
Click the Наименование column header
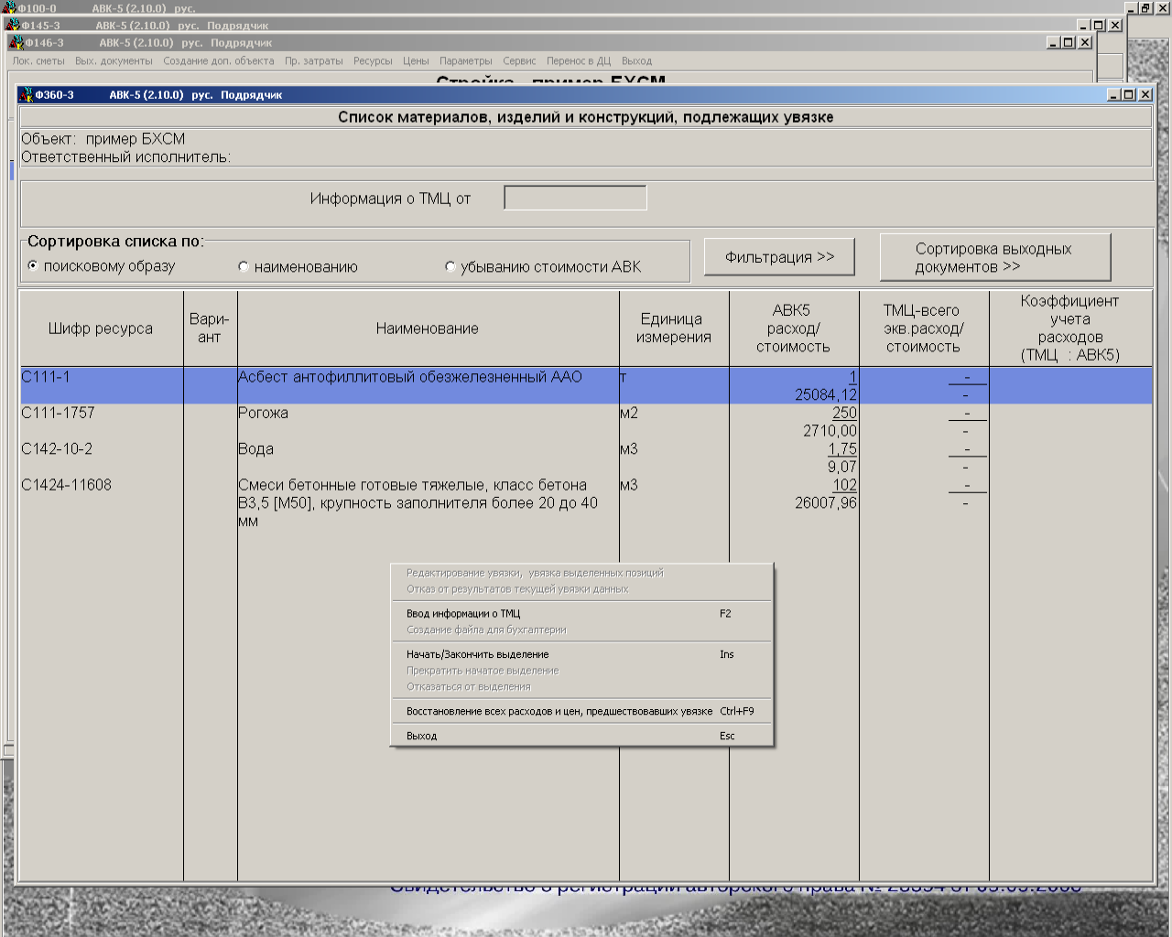coord(428,328)
